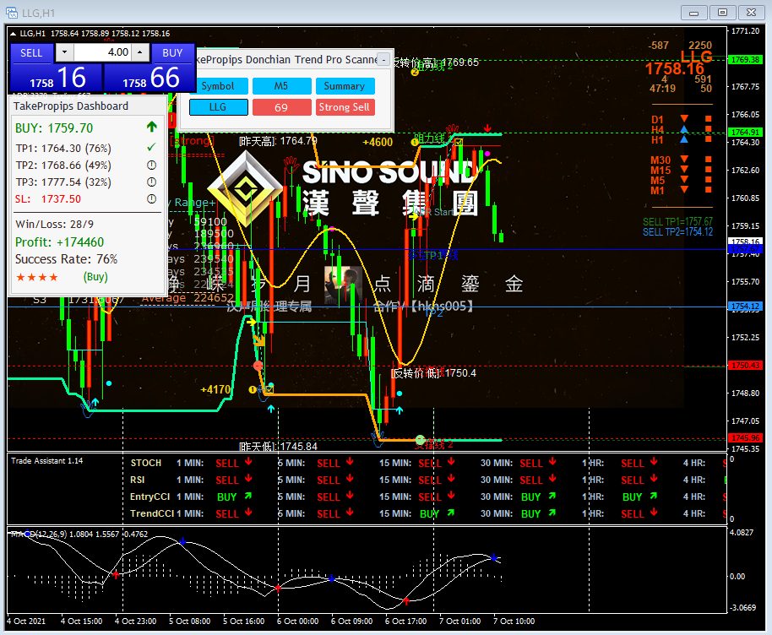
Task: Open the volume dropdown arrow beside 4.00
Action: click(x=64, y=52)
